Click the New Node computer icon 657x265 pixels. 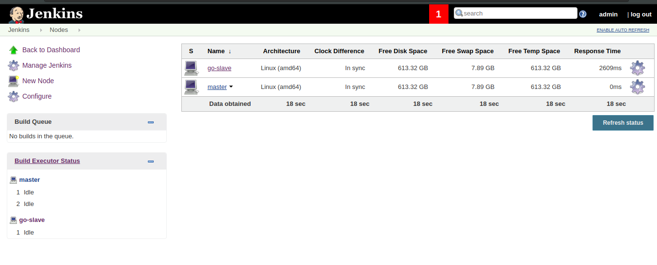[x=14, y=81]
